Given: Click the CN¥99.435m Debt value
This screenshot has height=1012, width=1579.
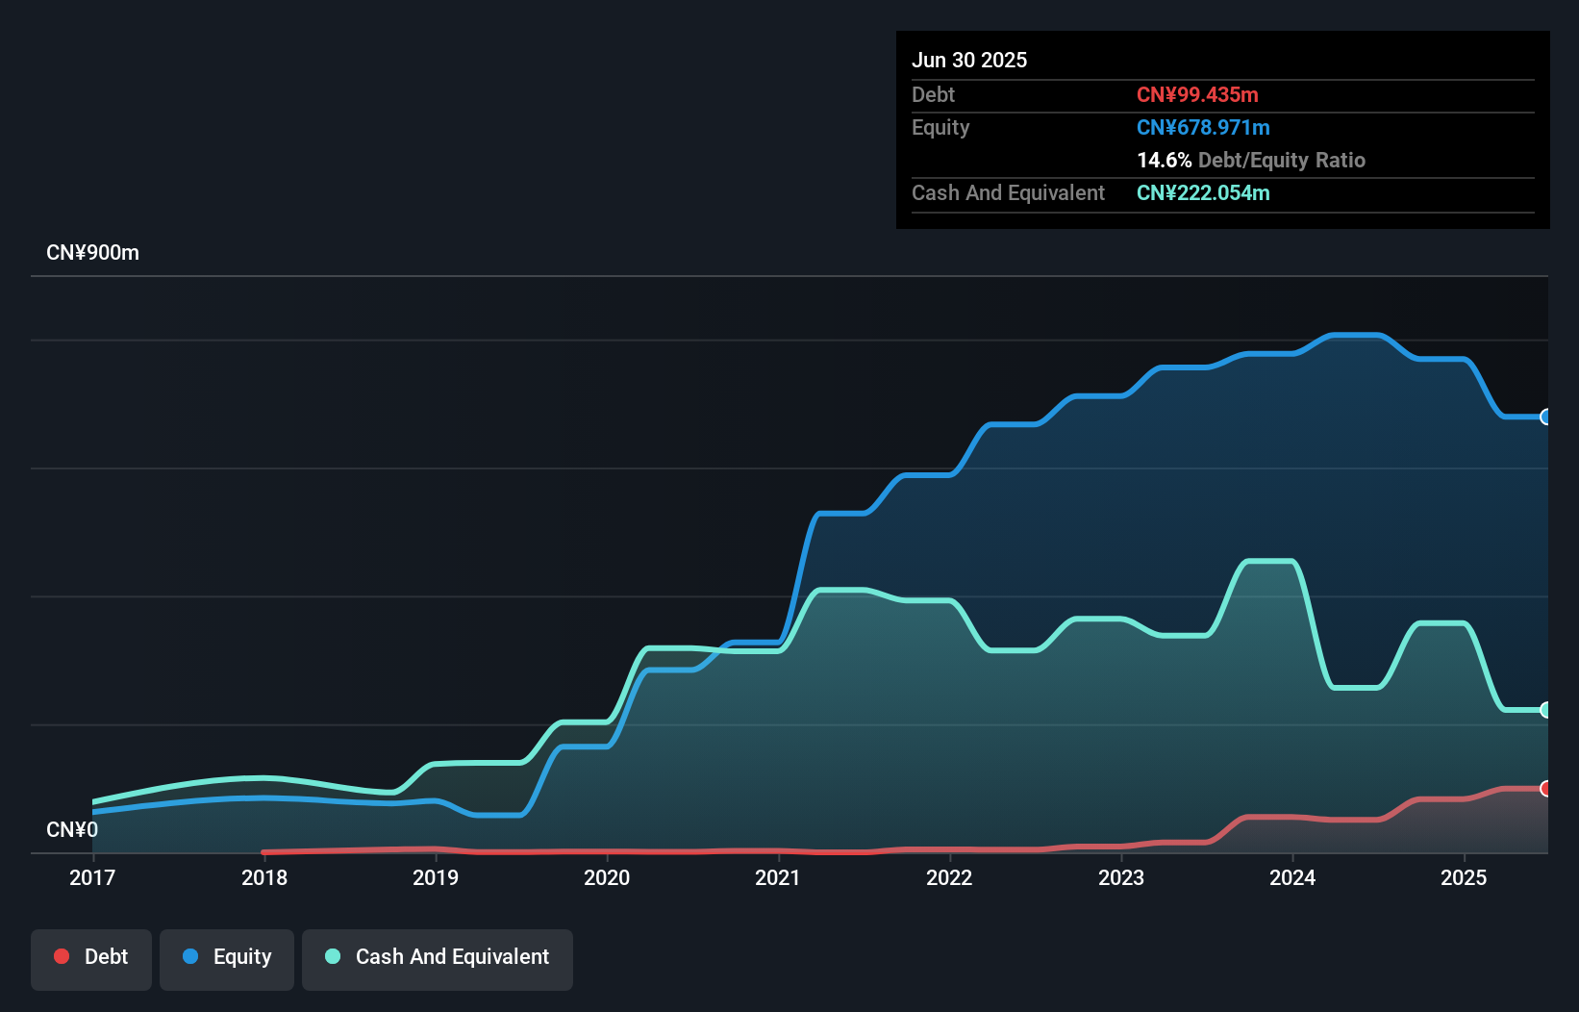Looking at the screenshot, I should 1197,94.
